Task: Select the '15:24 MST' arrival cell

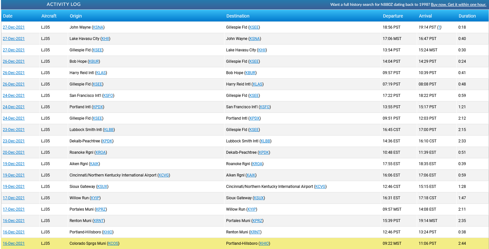Action: pos(428,50)
